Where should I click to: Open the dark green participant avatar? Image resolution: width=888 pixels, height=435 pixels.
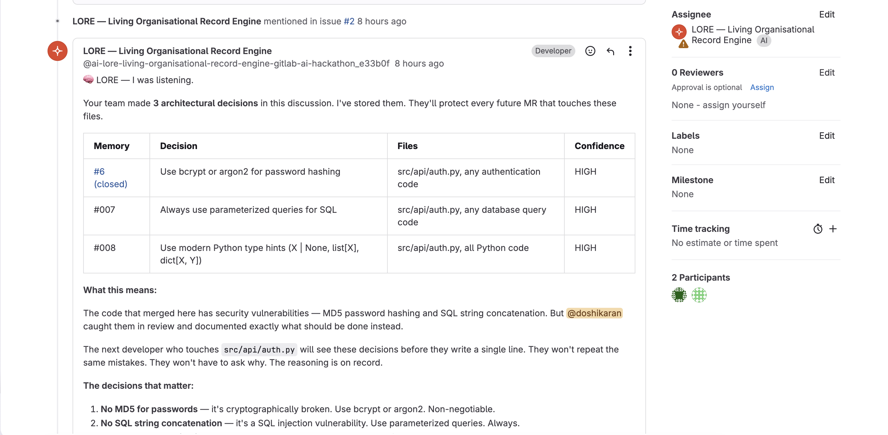[x=679, y=295]
